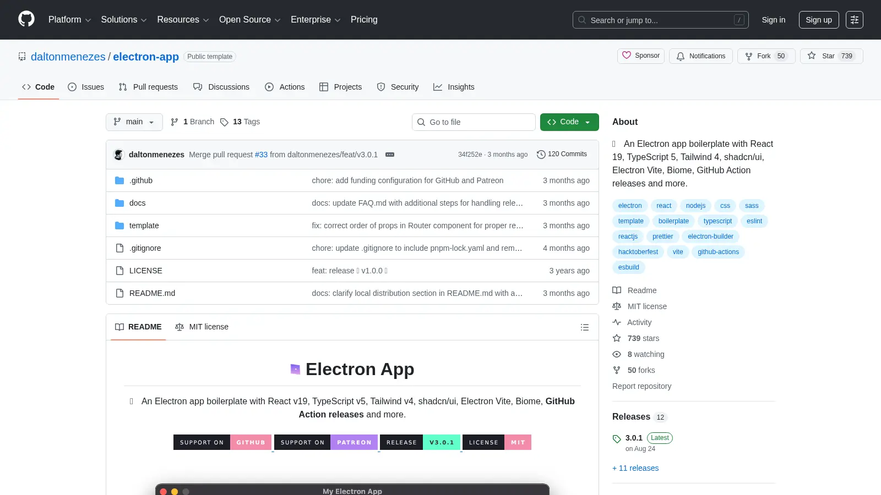Click the Go to file input
The image size is (881, 495).
[474, 122]
